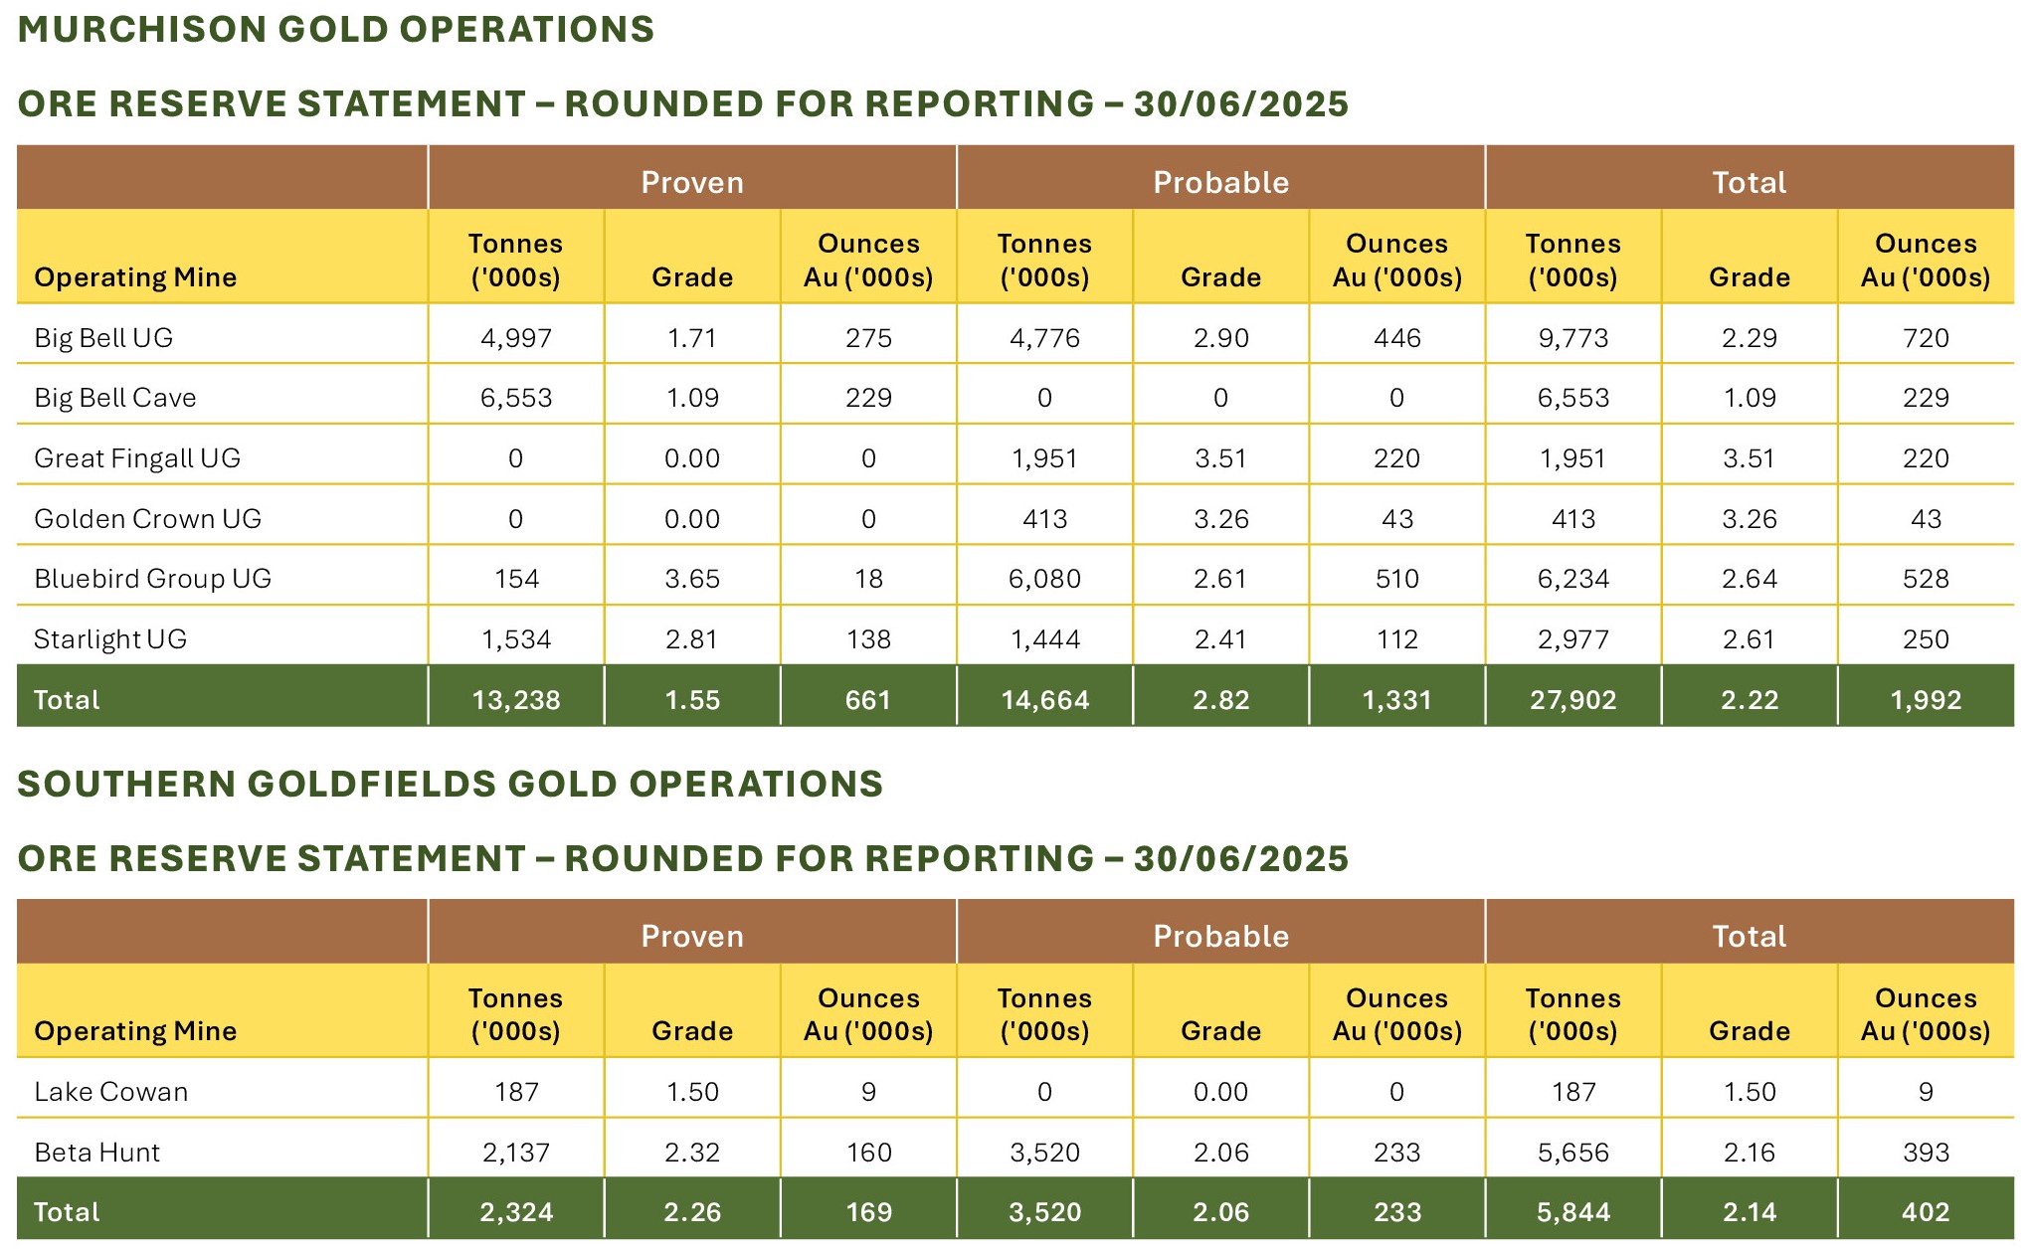Image resolution: width=2031 pixels, height=1251 pixels.
Task: Click the Operating Mine header in Murchison table
Action: point(135,277)
